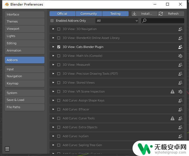This screenshot has width=189, height=156.
Task: Select the Add-ons section
Action: pyautogui.click(x=25, y=60)
